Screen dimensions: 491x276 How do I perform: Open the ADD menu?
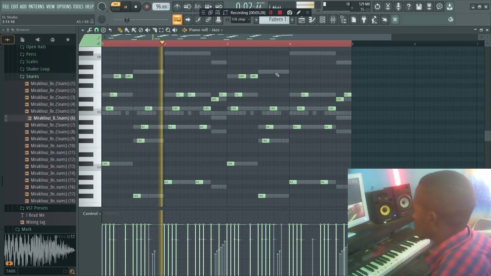[23, 7]
